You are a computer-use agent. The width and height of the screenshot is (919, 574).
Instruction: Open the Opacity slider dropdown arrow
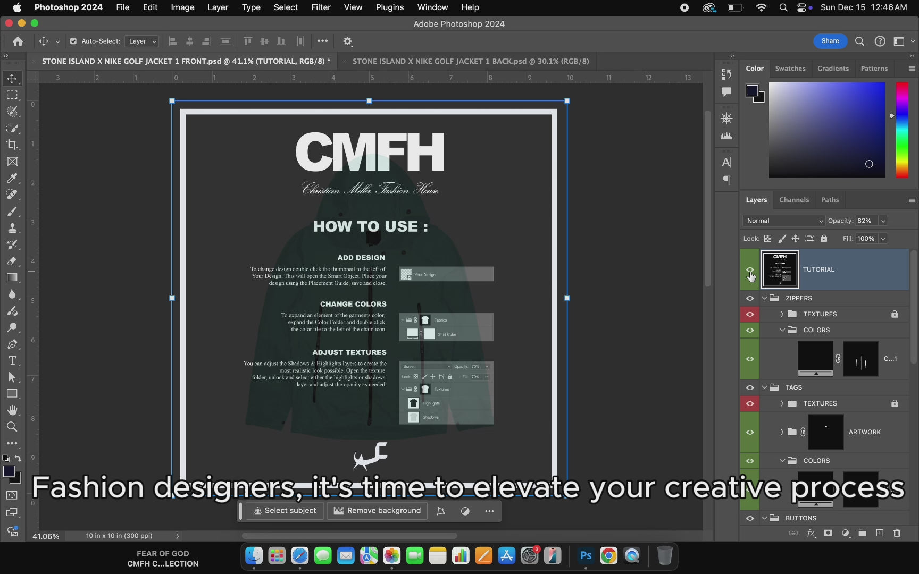pos(883,221)
